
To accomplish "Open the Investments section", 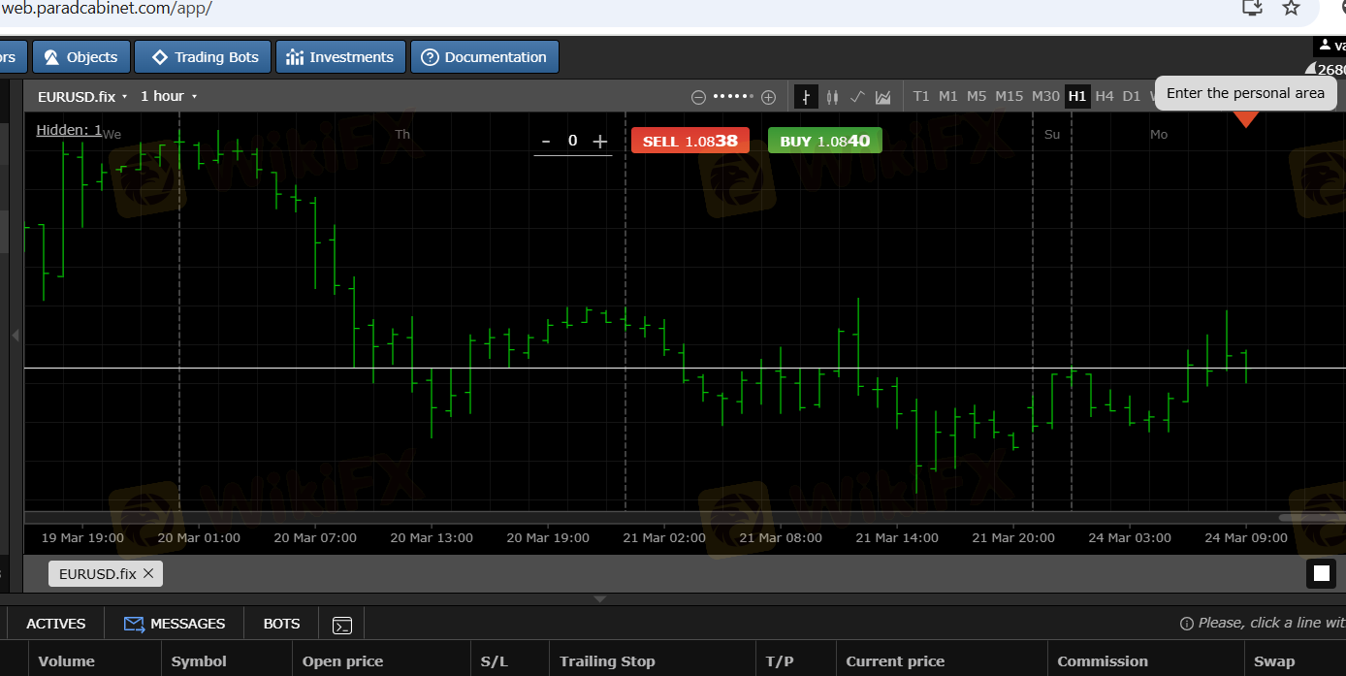I will pyautogui.click(x=340, y=57).
